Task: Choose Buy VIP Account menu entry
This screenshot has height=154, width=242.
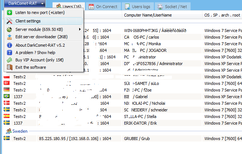Action: click(x=44, y=60)
